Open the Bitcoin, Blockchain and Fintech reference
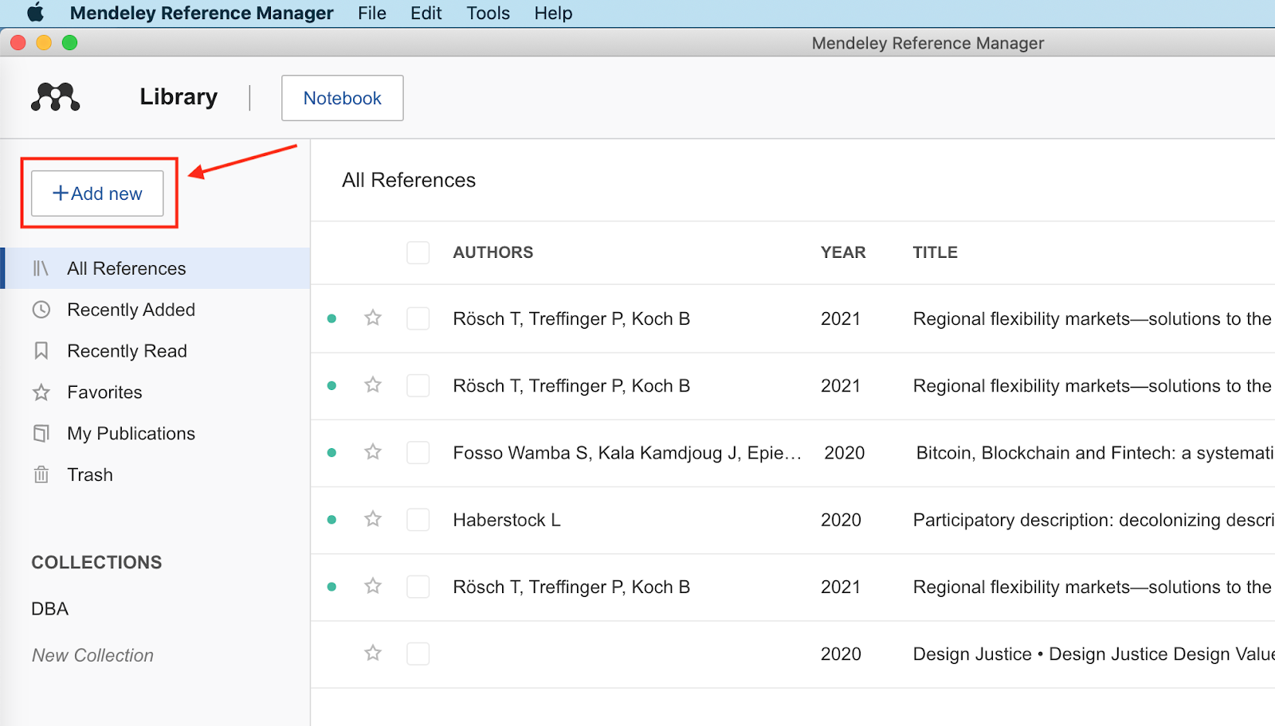Image resolution: width=1275 pixels, height=726 pixels. pyautogui.click(x=1093, y=453)
